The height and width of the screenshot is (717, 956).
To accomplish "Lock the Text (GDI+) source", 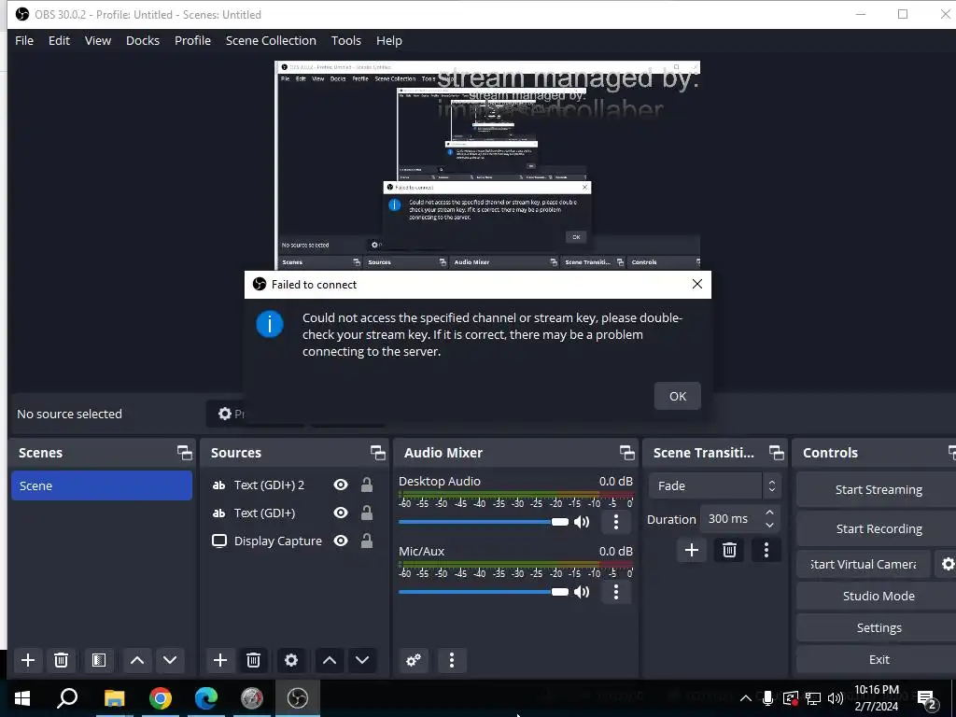I will [x=366, y=513].
